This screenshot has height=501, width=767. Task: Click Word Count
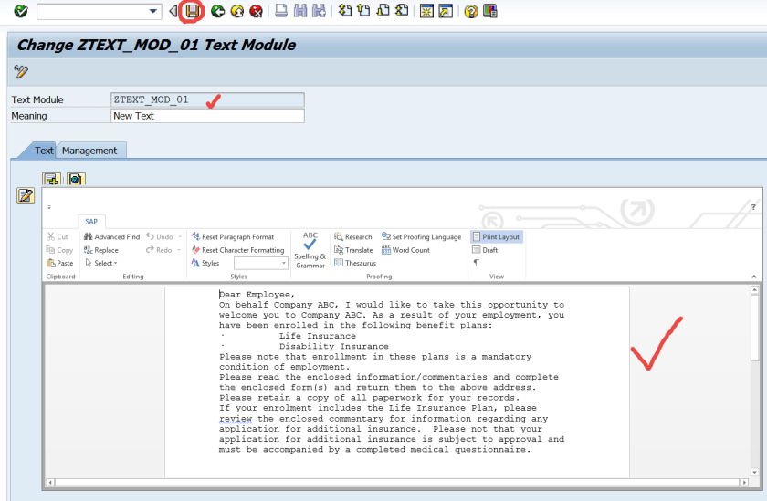tap(406, 250)
